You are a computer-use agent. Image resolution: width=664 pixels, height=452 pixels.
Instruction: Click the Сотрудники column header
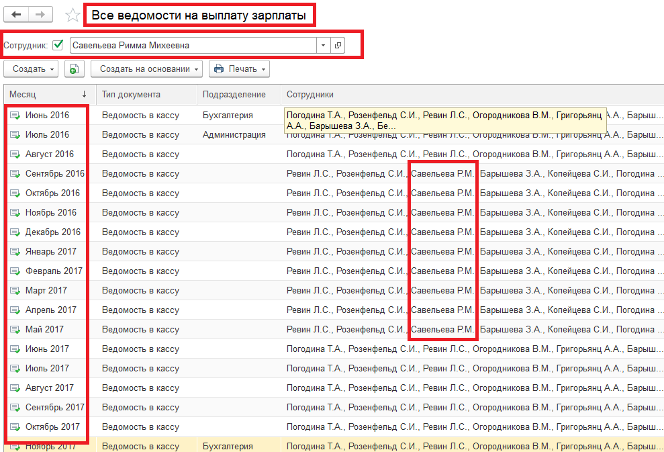point(472,95)
